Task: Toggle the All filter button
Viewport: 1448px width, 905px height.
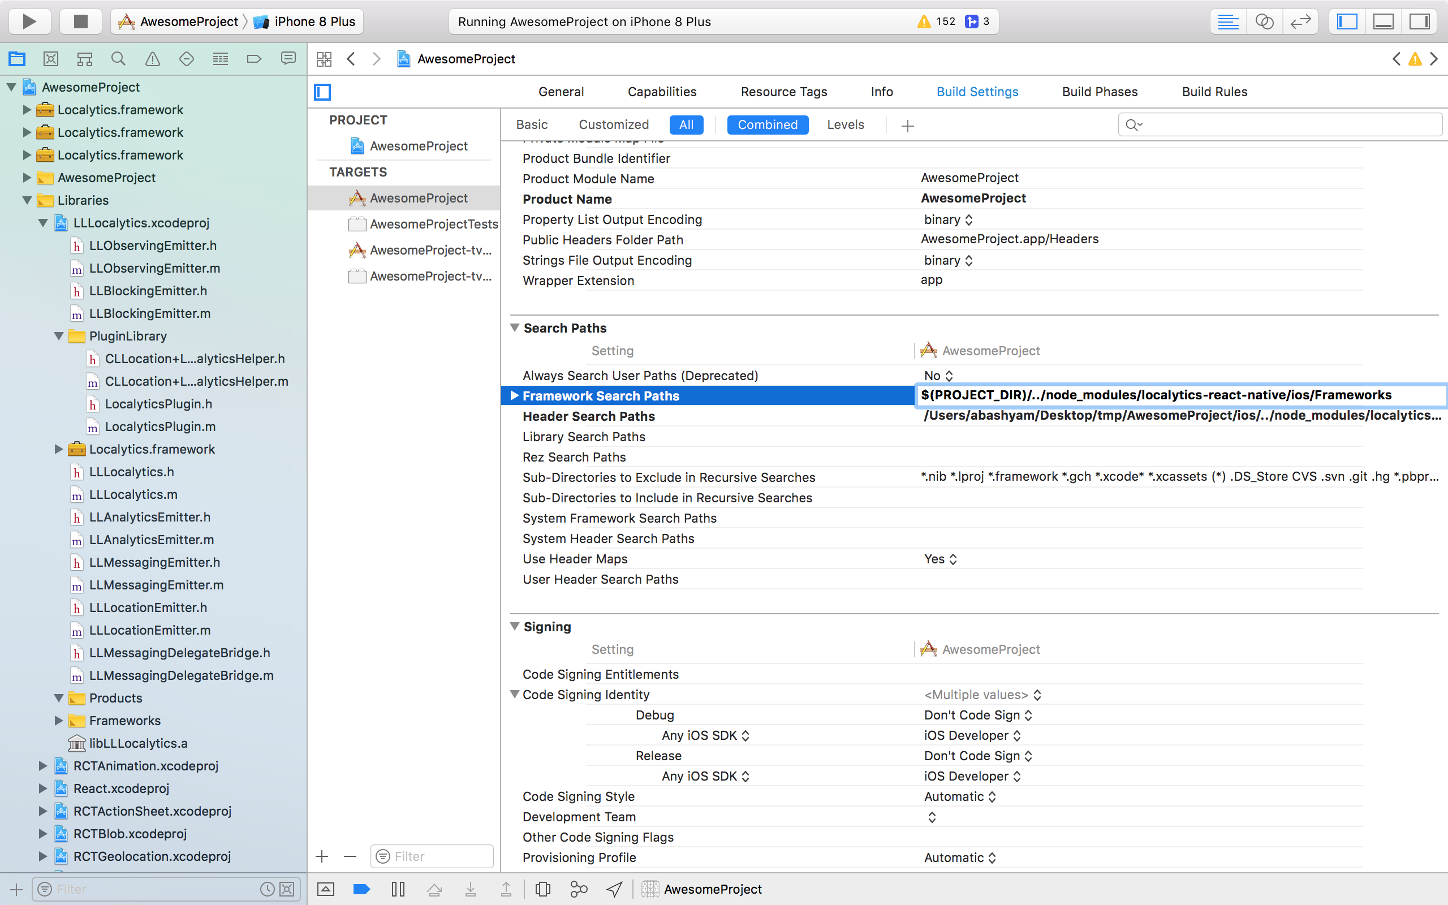Action: tap(687, 124)
